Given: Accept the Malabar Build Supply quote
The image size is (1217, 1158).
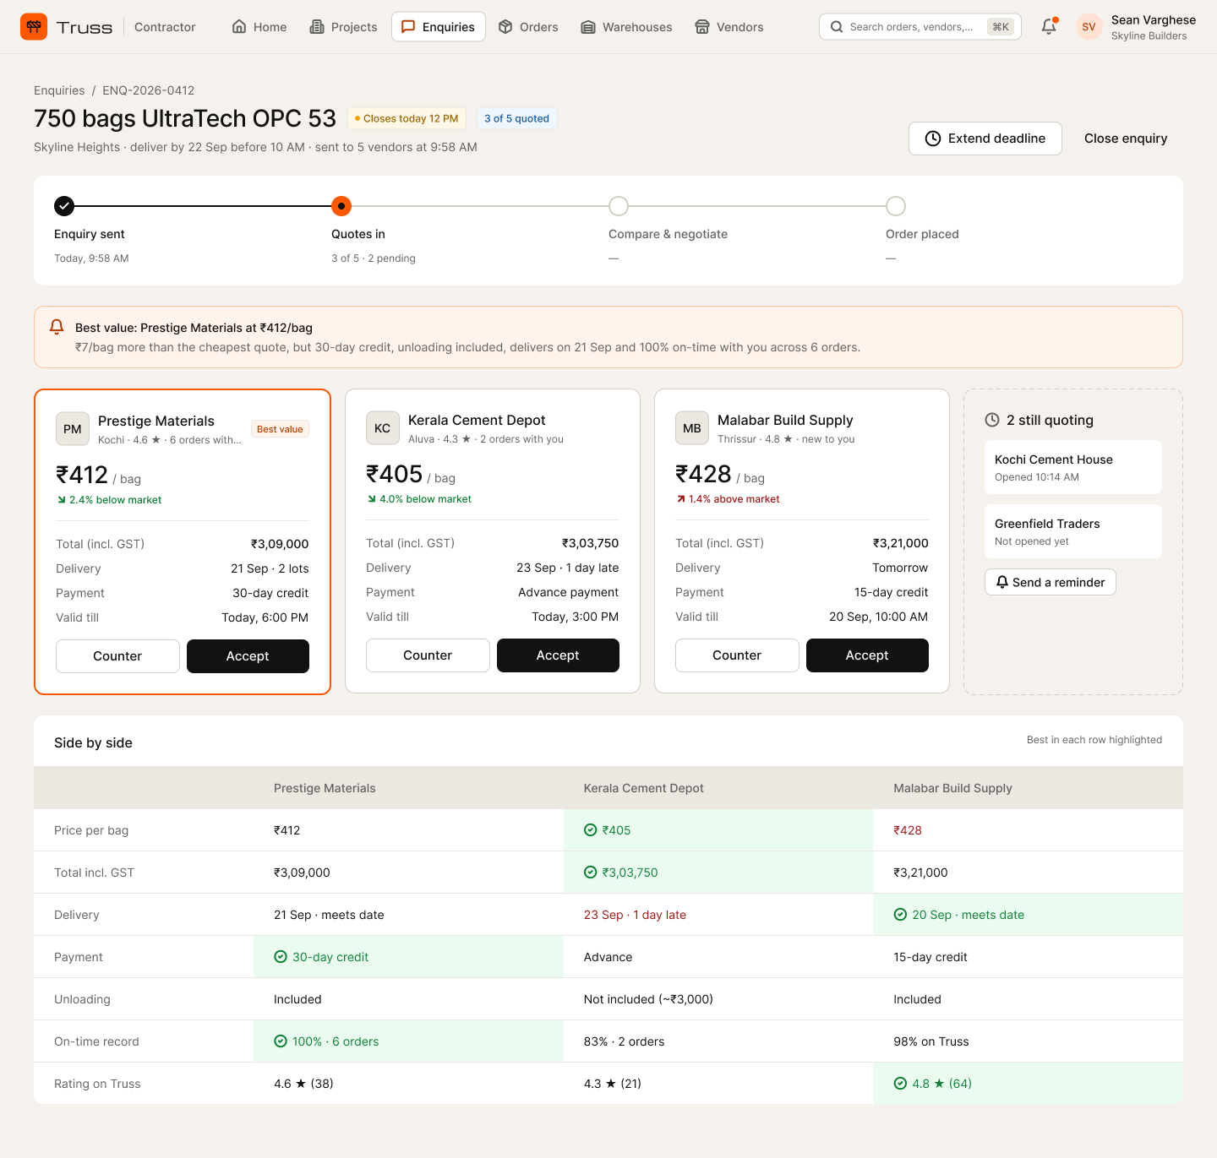Looking at the screenshot, I should pyautogui.click(x=867, y=655).
